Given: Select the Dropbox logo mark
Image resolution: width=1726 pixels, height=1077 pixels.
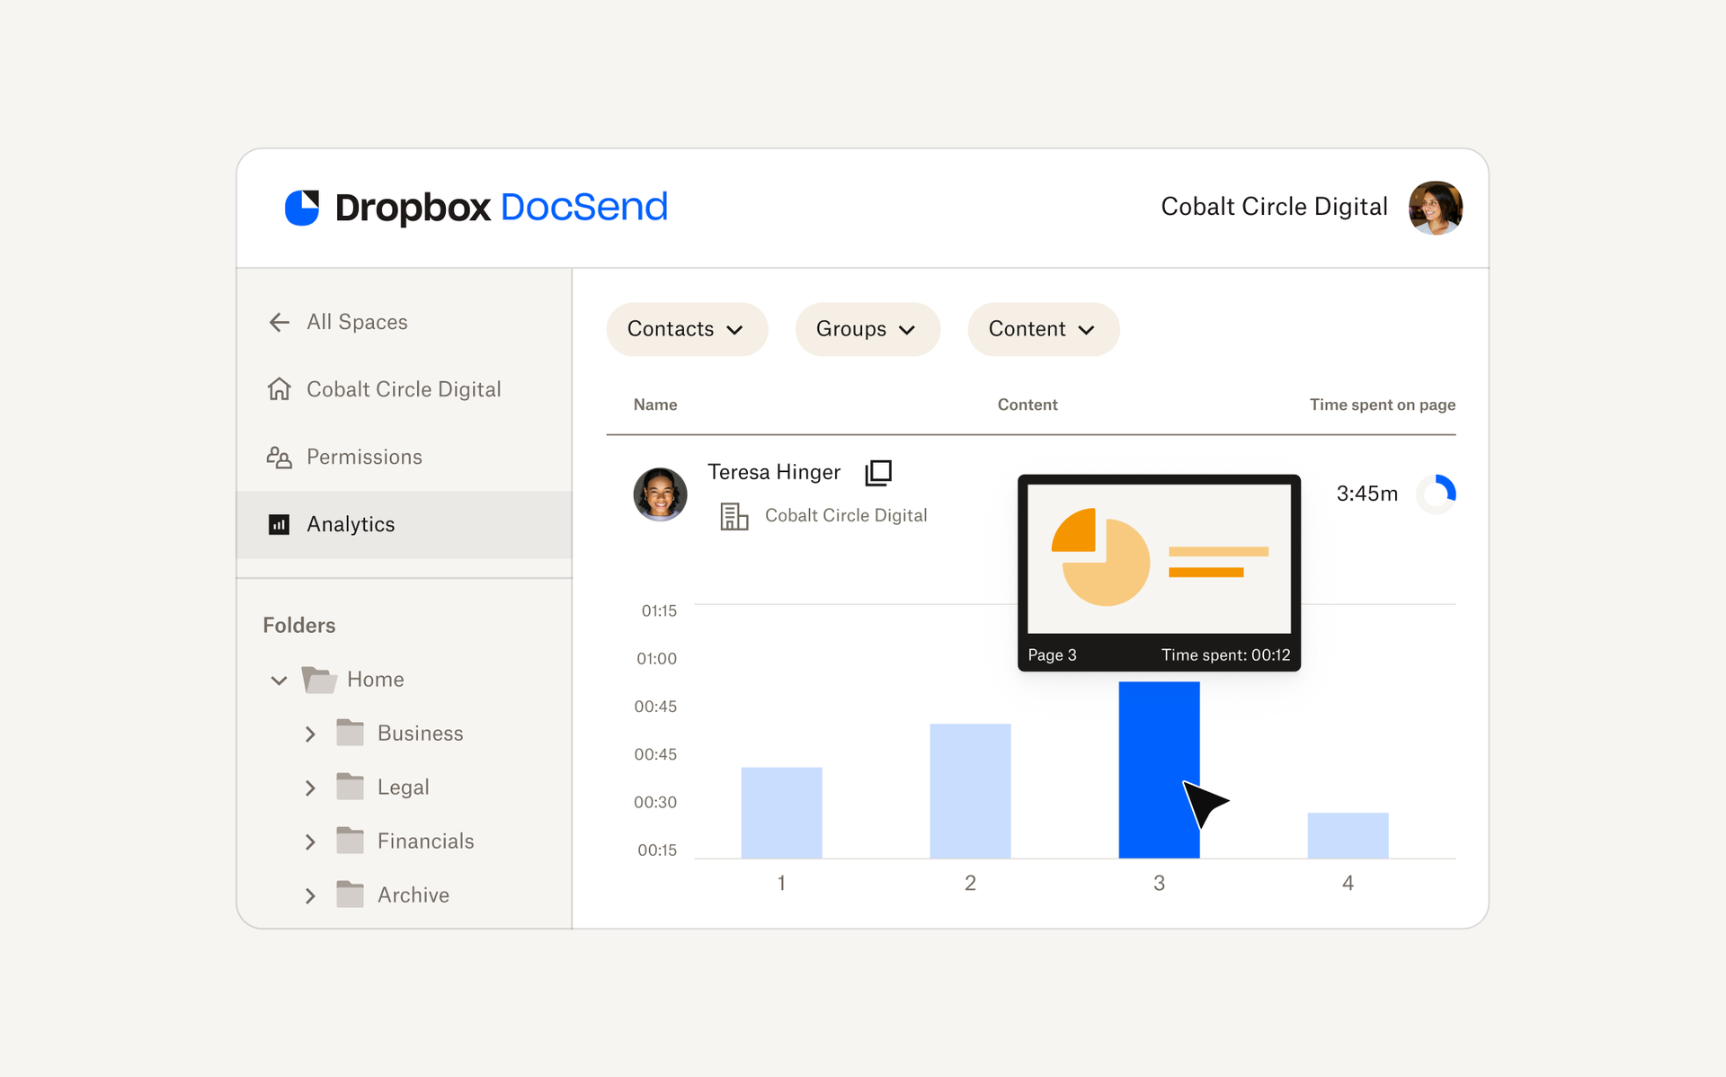Looking at the screenshot, I should [x=303, y=207].
